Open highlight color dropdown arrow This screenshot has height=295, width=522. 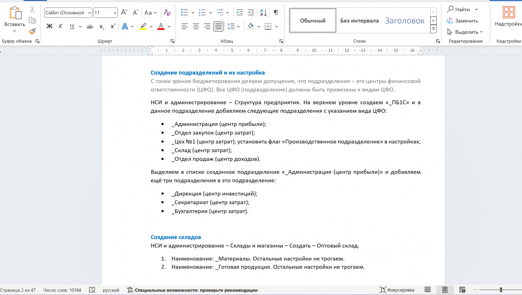[x=151, y=27]
